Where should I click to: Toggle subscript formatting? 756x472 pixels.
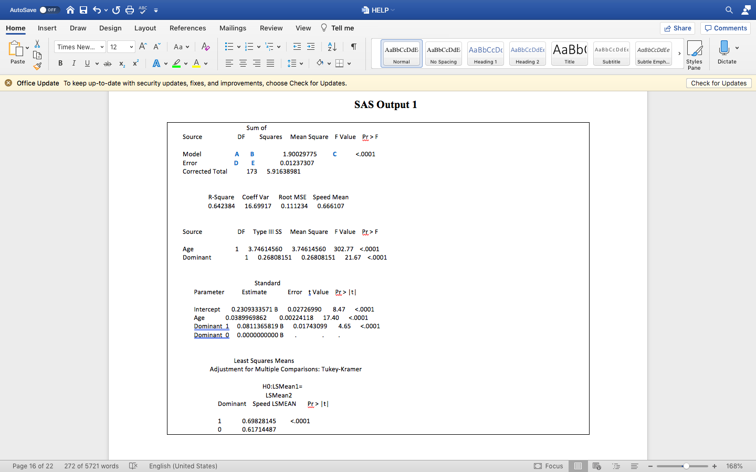coord(122,63)
